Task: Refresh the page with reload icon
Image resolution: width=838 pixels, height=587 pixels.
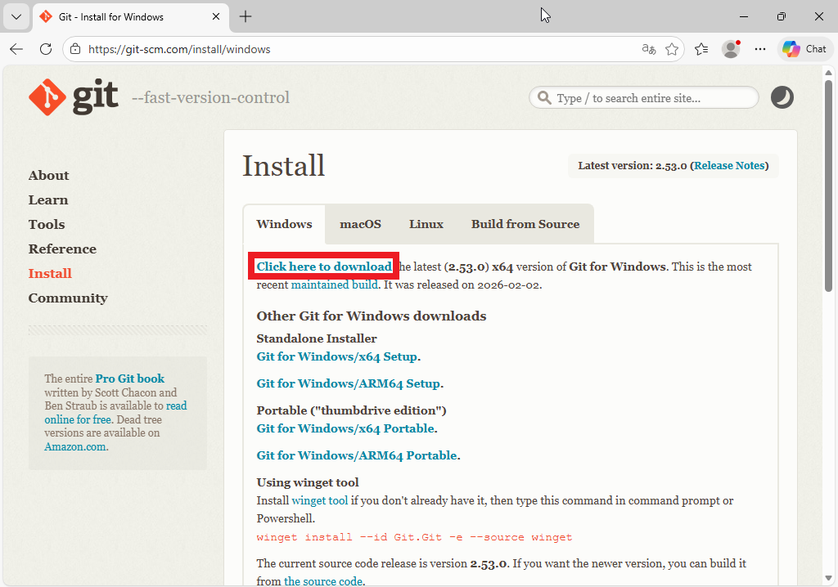Action: tap(46, 49)
